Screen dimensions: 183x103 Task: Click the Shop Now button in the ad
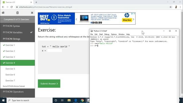coord(127,20)
